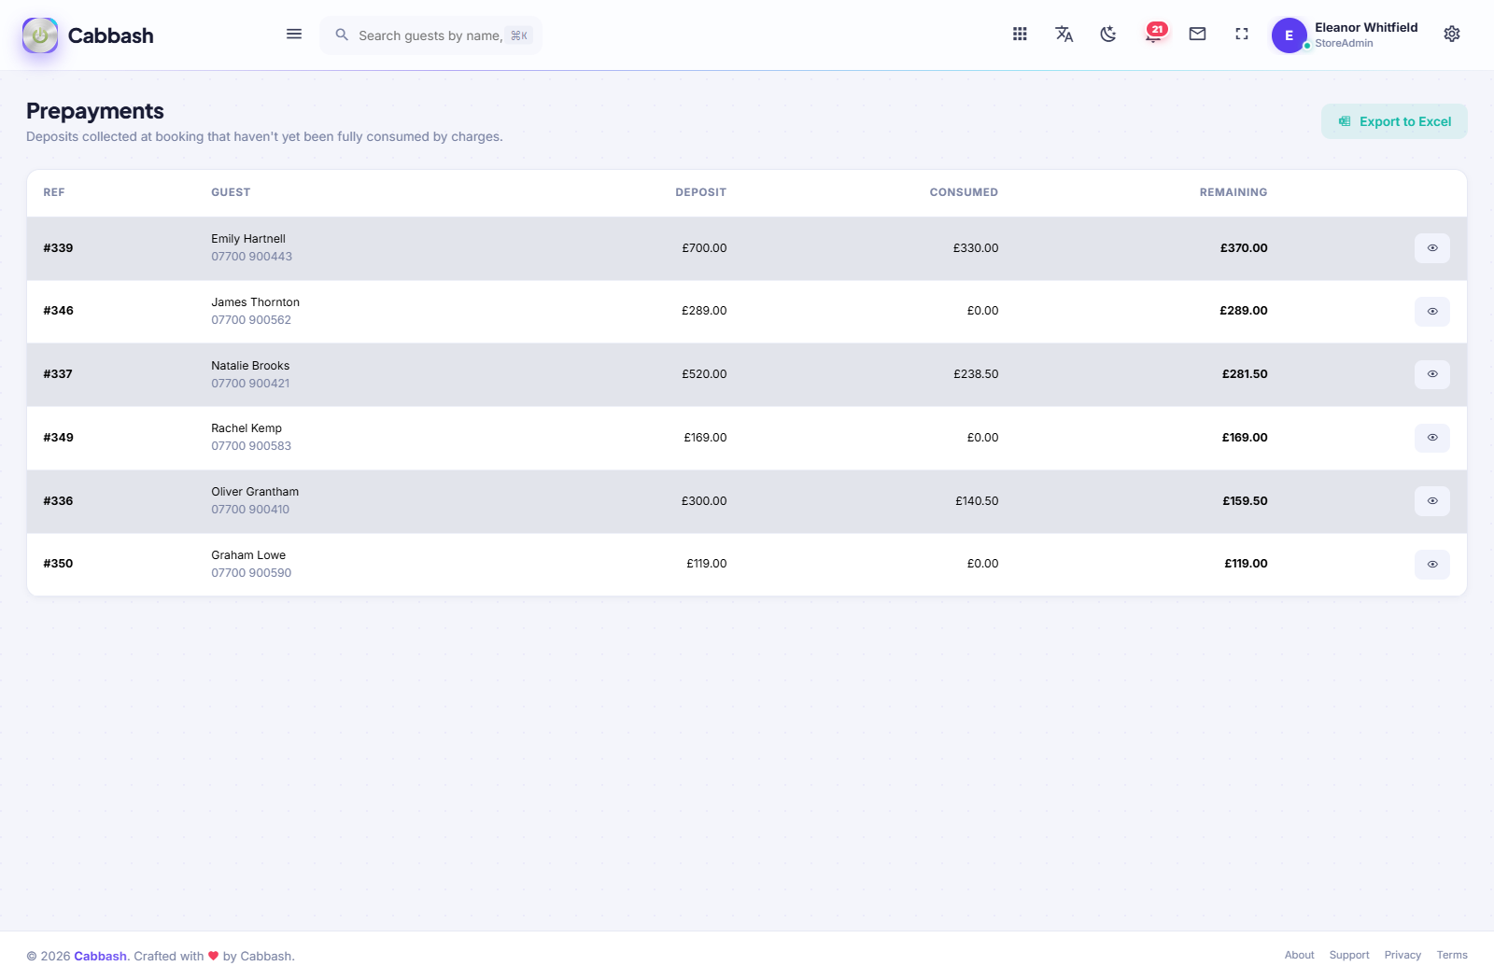Click the Guest column header
1494x980 pixels.
coord(231,192)
